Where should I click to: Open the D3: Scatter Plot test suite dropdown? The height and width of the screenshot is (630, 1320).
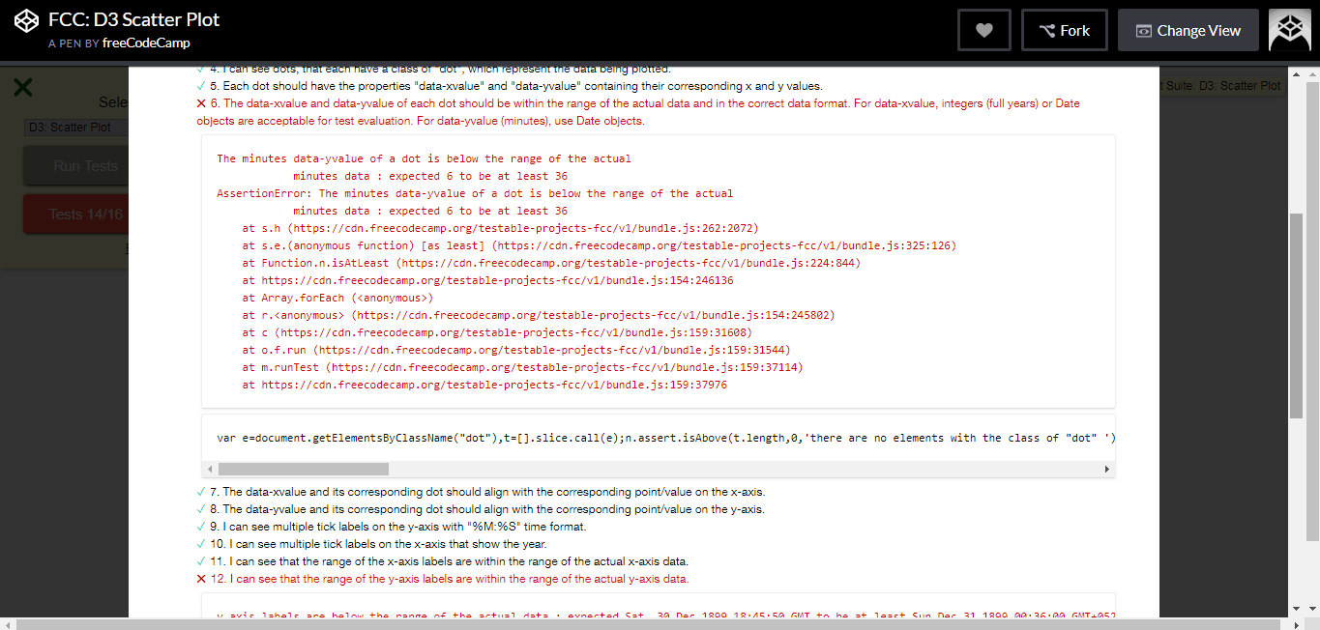pyautogui.click(x=75, y=127)
